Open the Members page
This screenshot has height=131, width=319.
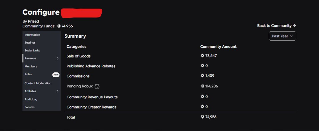coord(42,67)
